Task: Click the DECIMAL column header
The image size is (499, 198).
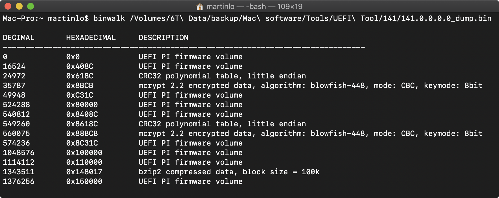Action: coord(19,38)
